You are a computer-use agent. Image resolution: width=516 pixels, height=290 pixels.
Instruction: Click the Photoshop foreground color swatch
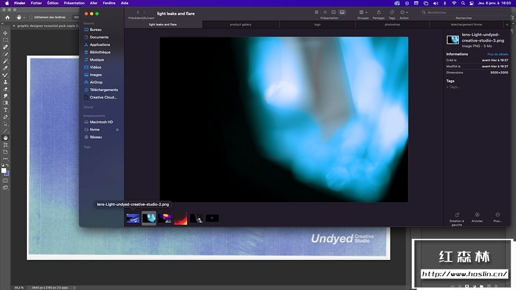4,171
